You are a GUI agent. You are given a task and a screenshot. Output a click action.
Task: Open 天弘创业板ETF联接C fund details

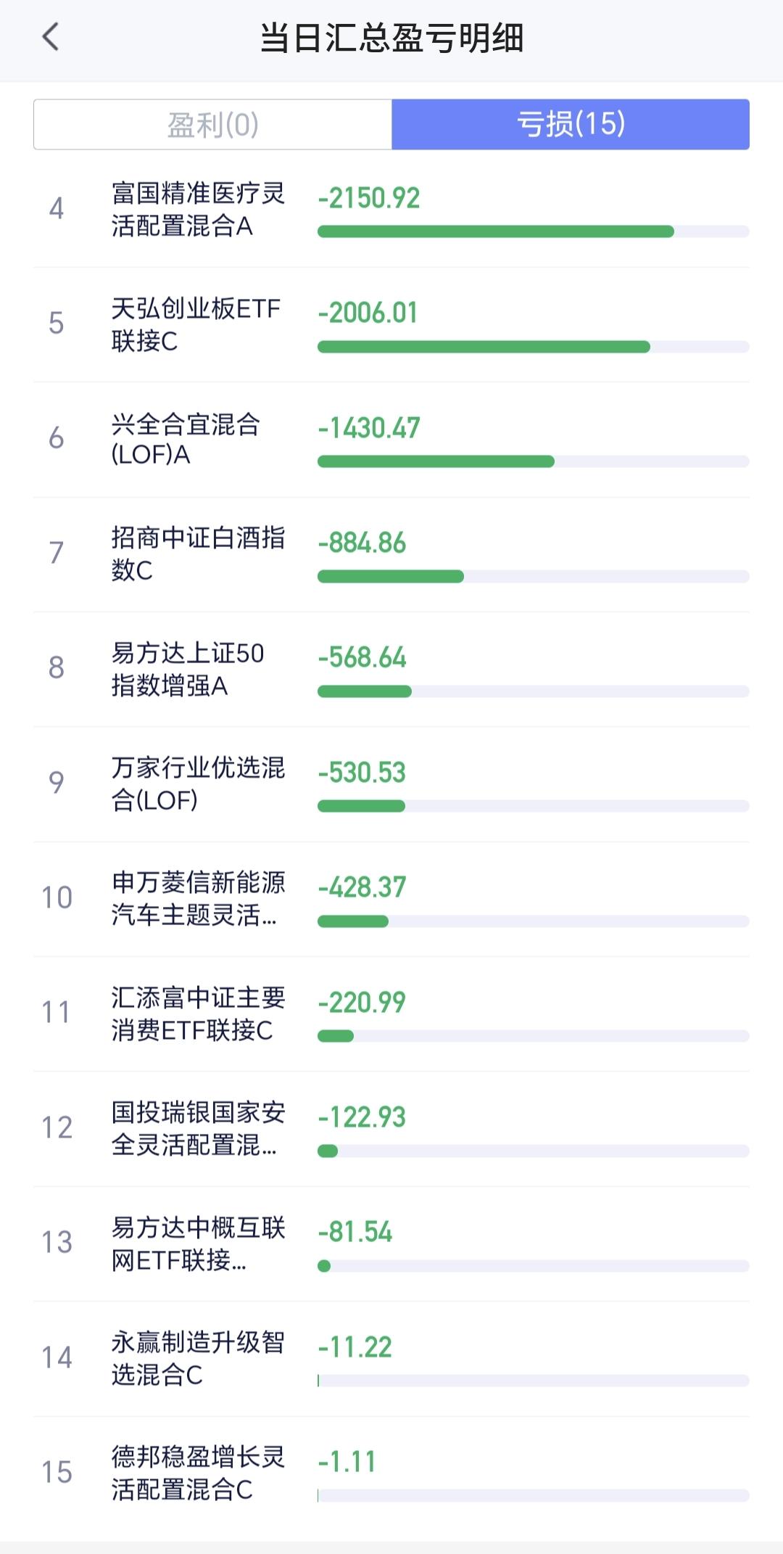(x=195, y=324)
